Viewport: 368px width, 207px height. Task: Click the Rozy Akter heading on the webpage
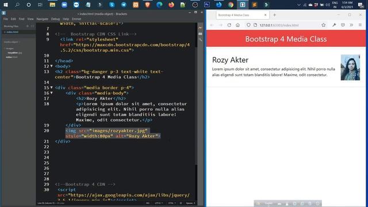pyautogui.click(x=230, y=60)
